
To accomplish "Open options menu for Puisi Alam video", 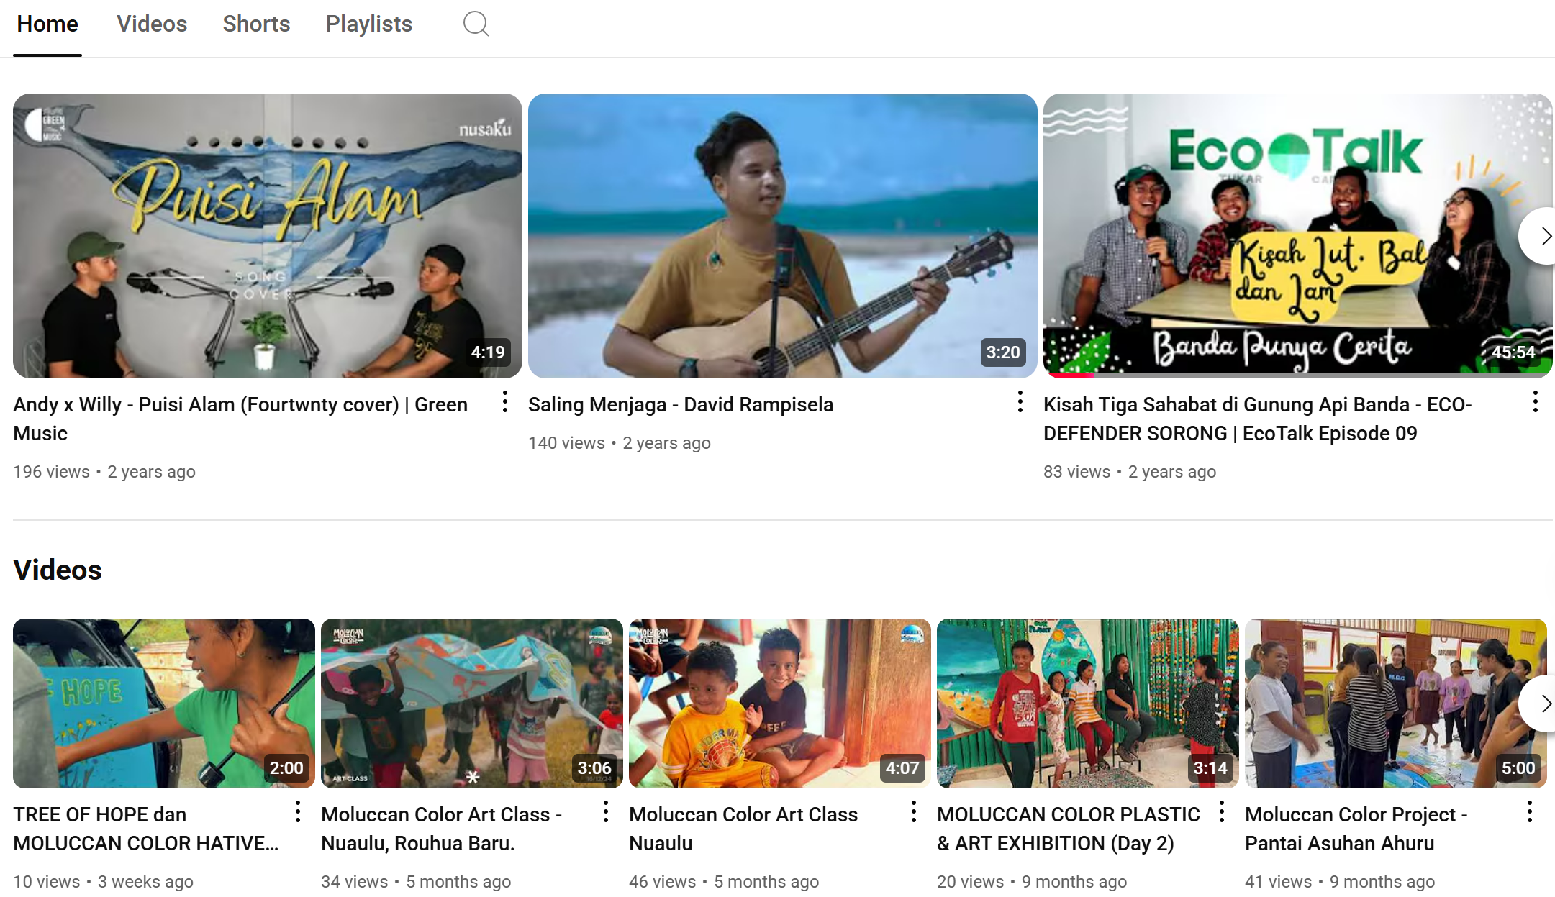I will 505,402.
